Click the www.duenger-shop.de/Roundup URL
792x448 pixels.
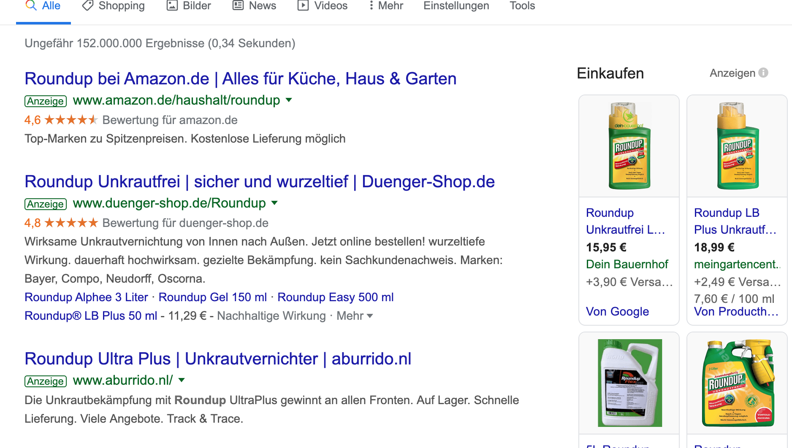pyautogui.click(x=169, y=203)
